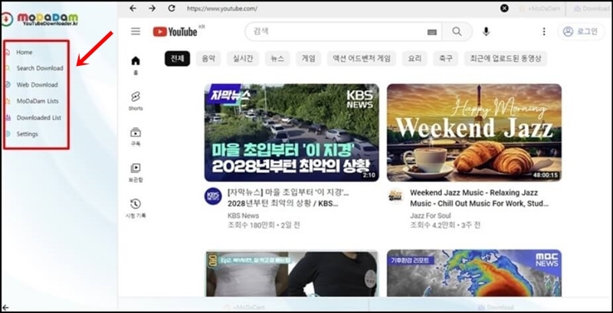Click 조회수 4.2만회 • 3주 전 text
The width and height of the screenshot is (613, 313).
pos(445,225)
